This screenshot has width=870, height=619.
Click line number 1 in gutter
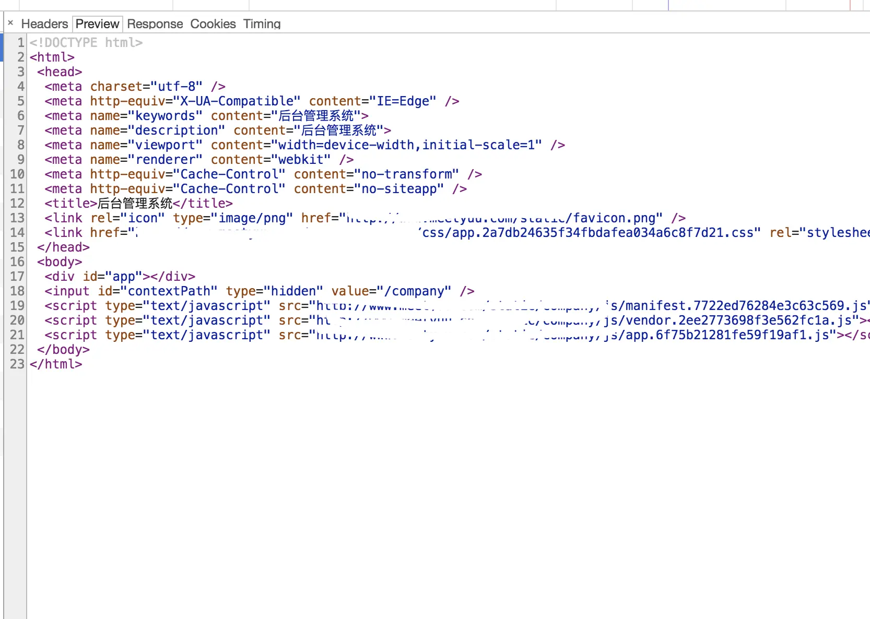click(21, 42)
